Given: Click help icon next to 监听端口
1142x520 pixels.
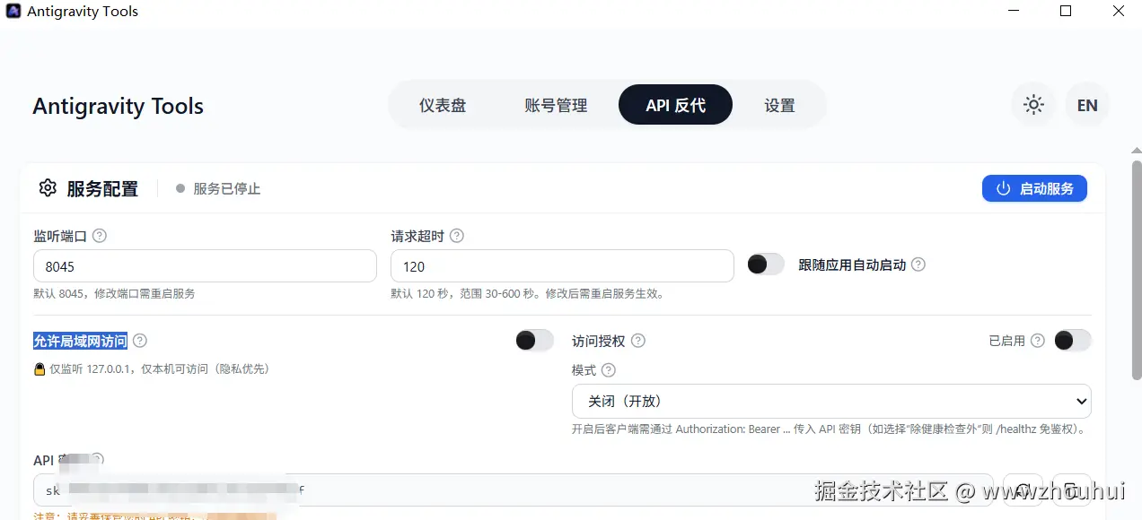Looking at the screenshot, I should [x=100, y=236].
